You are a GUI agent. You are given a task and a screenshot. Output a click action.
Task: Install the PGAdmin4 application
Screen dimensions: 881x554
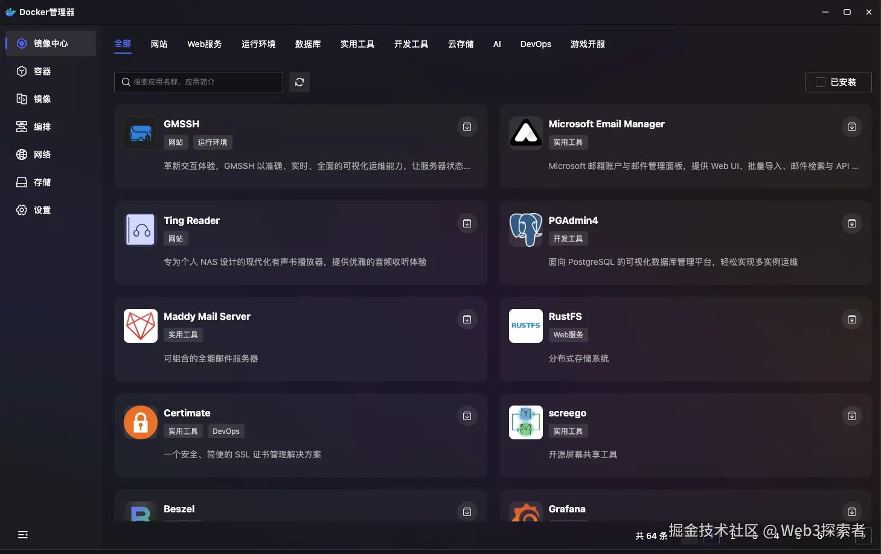tap(852, 223)
